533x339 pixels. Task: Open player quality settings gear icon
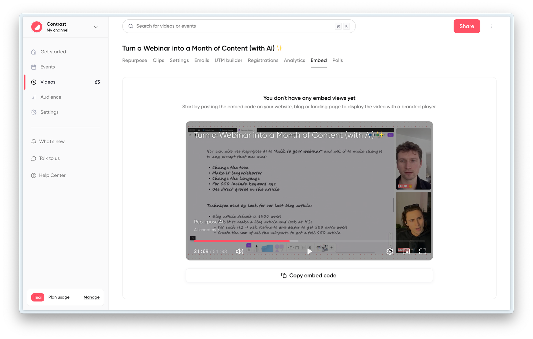[390, 251]
